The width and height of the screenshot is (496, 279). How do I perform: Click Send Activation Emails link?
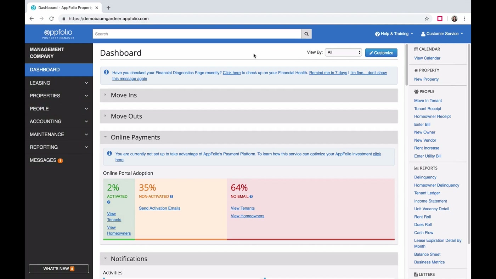(159, 208)
